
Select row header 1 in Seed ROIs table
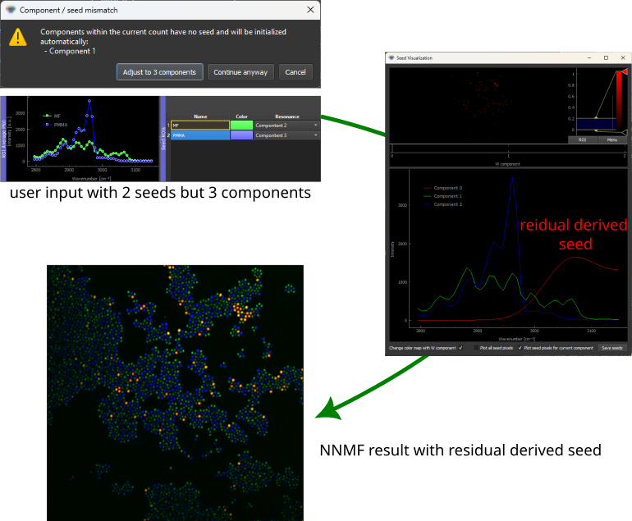click(168, 126)
